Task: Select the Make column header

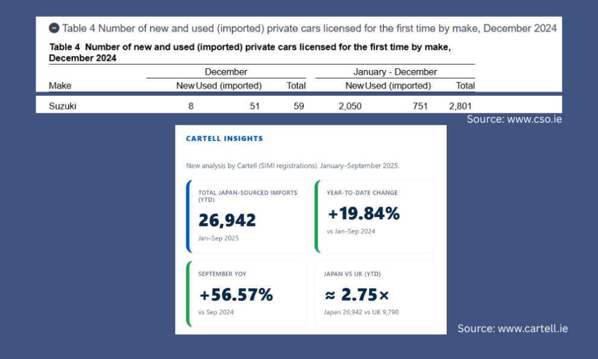Action: click(x=60, y=86)
